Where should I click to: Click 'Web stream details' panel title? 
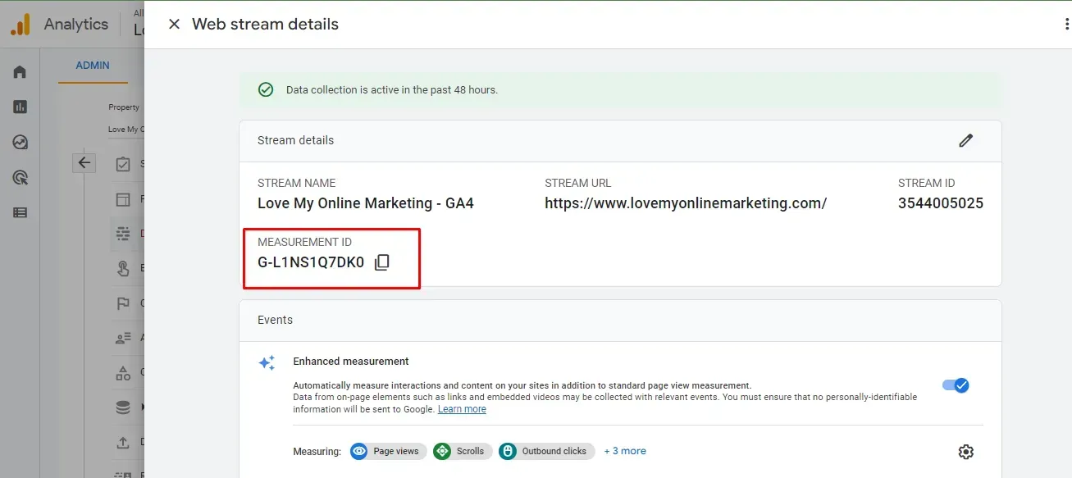(265, 25)
